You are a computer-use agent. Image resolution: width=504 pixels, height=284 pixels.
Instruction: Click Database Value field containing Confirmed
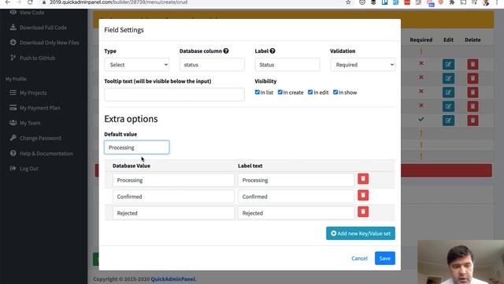coord(173,196)
